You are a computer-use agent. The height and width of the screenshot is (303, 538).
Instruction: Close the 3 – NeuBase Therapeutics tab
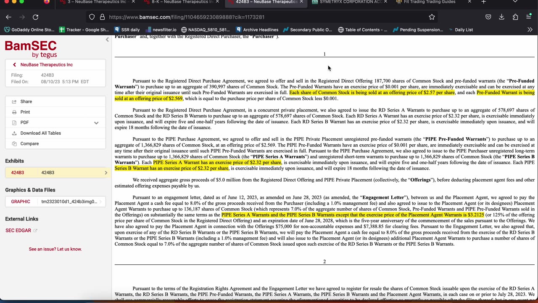133,2
